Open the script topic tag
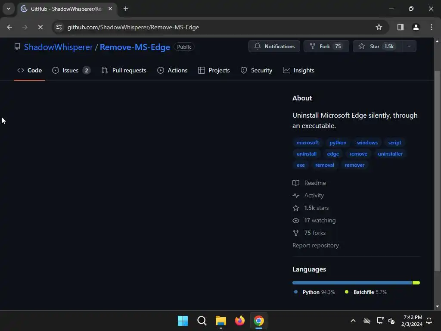Viewport: 441px width, 331px height. 394,143
